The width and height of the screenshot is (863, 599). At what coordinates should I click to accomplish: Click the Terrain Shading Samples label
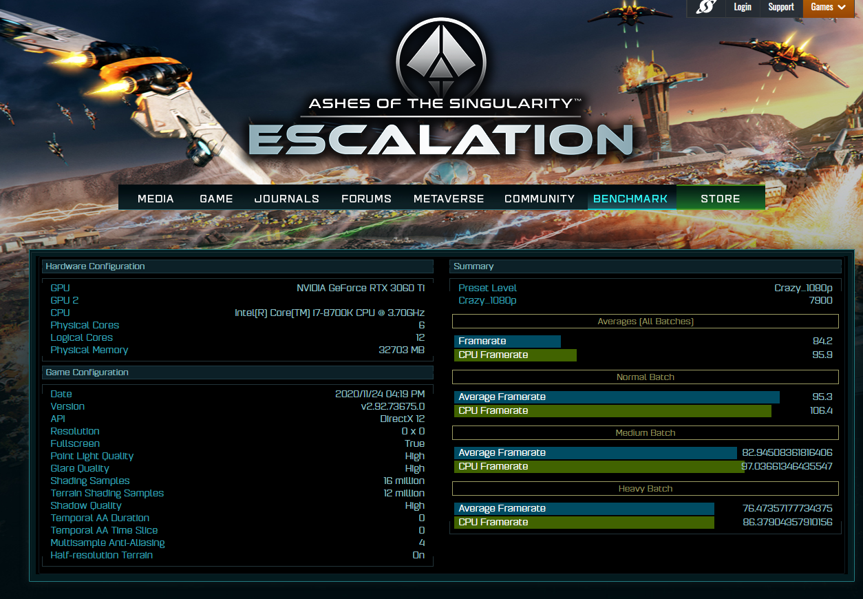pos(107,493)
